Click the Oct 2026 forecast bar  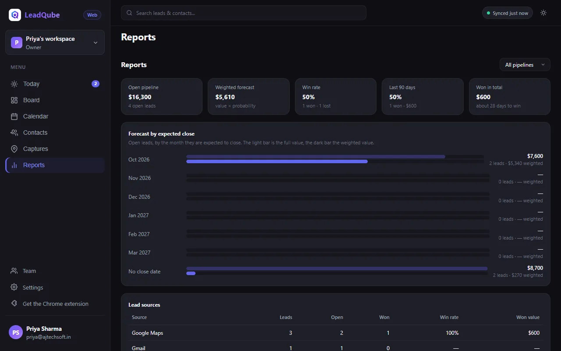pos(335,159)
